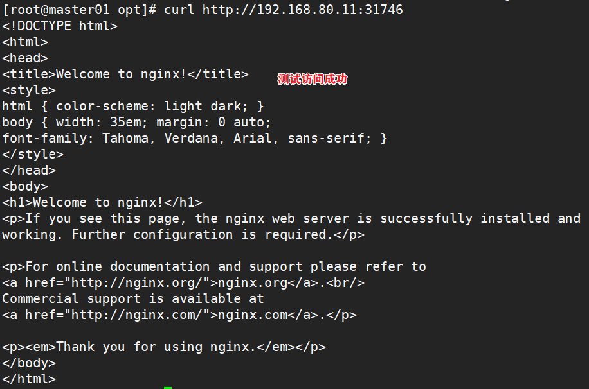This screenshot has height=389, width=589.
Task: Click the closing </head> tag
Action: (x=29, y=170)
